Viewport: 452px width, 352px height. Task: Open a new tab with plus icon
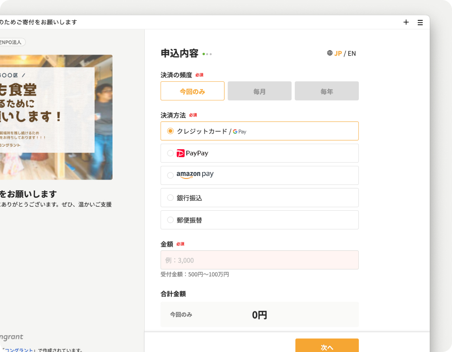point(406,22)
